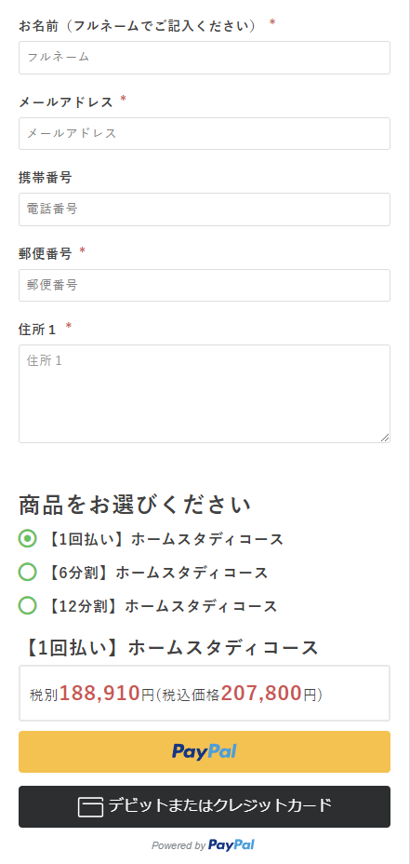Image resolution: width=410 pixels, height=864 pixels.
Task: Choose デビットまたはクレジットカード button
Action: pyautogui.click(x=205, y=806)
